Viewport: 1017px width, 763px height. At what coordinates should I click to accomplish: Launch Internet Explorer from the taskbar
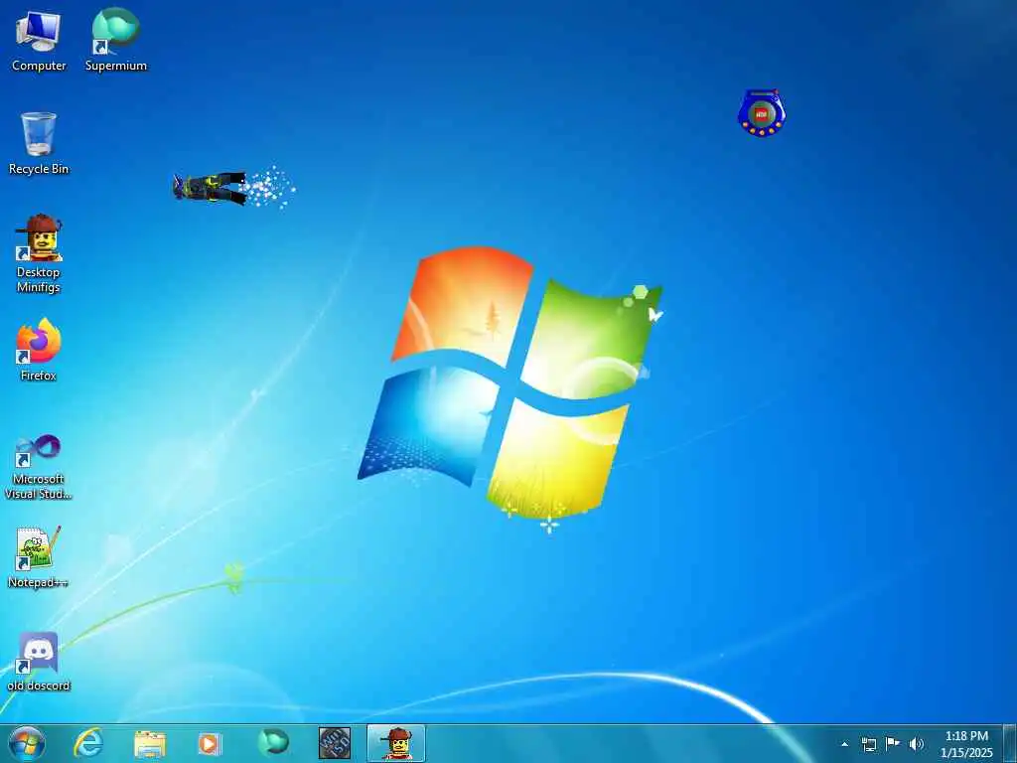[88, 743]
